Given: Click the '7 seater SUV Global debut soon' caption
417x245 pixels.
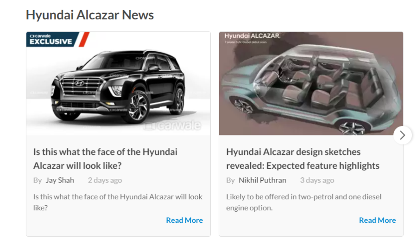Looking at the screenshot, I should [x=246, y=42].
